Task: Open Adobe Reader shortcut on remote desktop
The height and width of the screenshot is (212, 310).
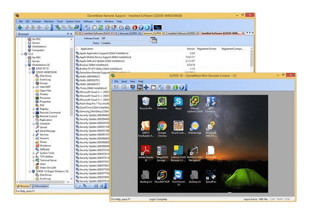Action: pyautogui.click(x=145, y=153)
